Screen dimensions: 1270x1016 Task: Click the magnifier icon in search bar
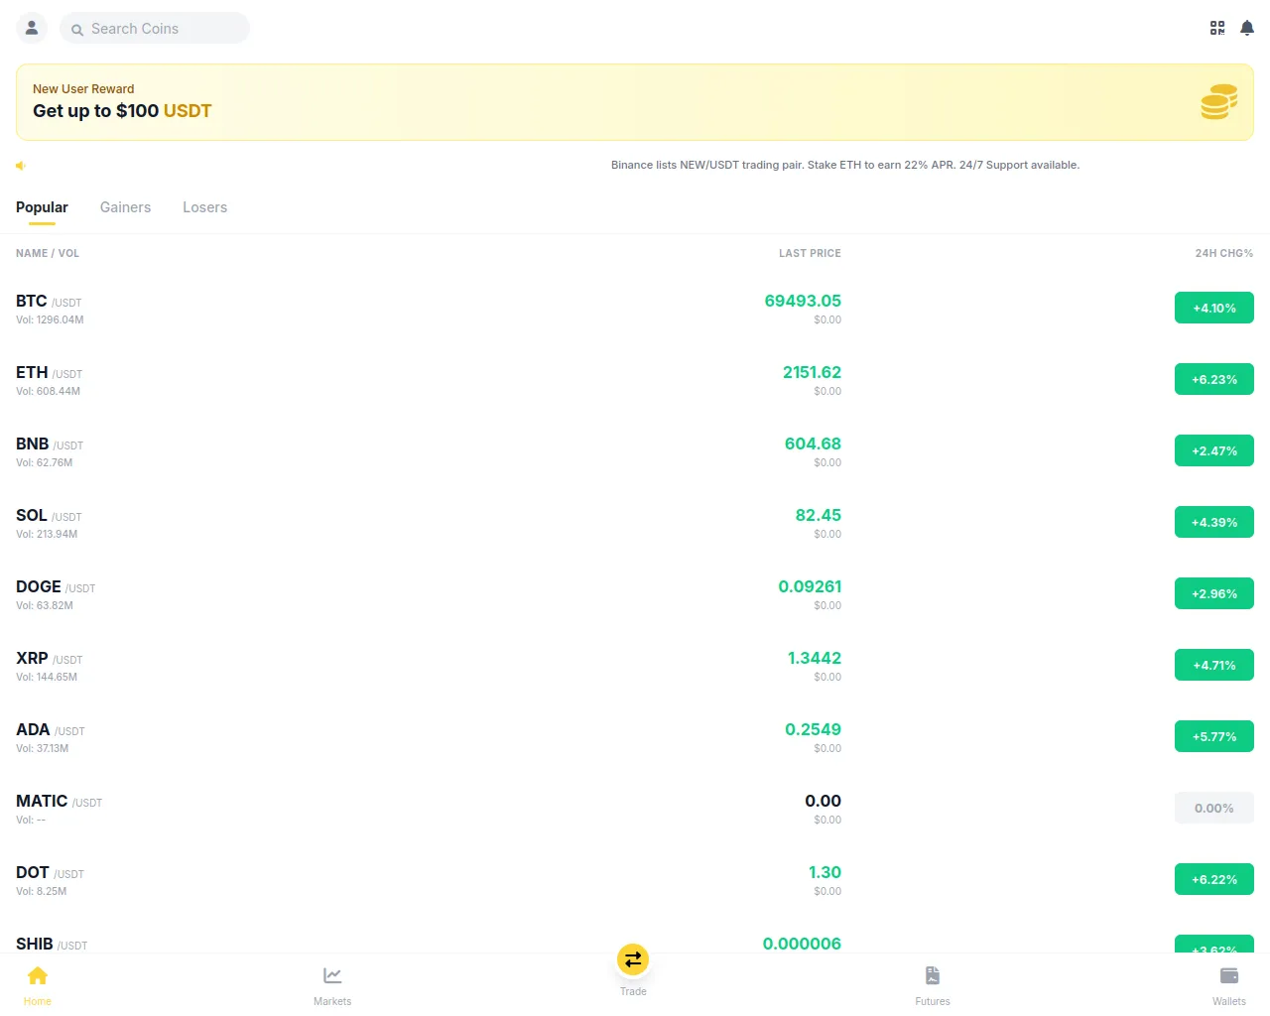tap(77, 30)
